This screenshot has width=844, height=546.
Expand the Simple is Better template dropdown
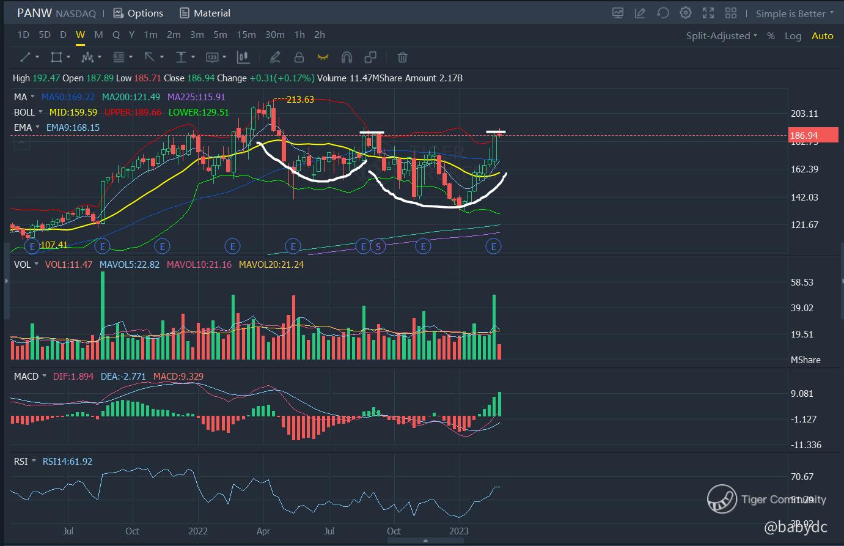[x=794, y=13]
